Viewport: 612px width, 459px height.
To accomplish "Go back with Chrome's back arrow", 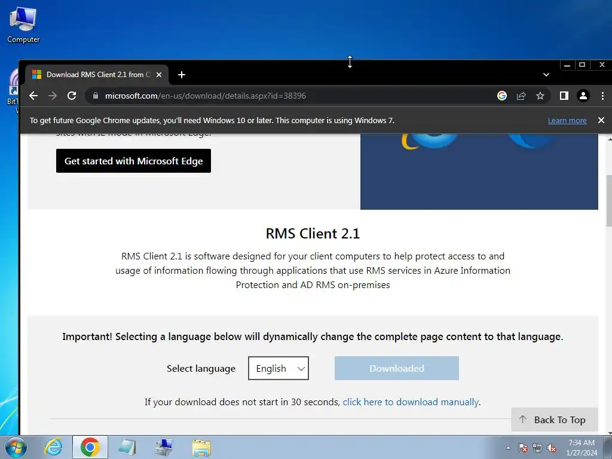I will (33, 96).
